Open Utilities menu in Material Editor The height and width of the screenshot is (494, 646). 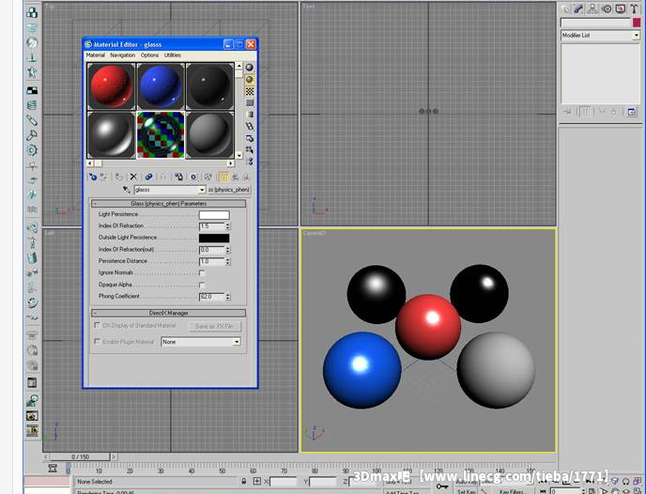coord(173,54)
